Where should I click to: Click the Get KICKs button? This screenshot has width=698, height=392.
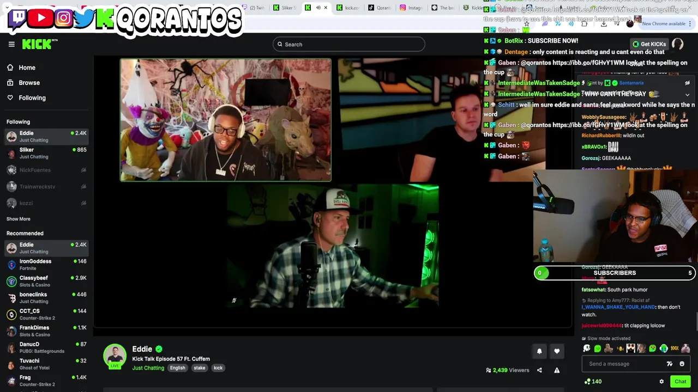pyautogui.click(x=649, y=44)
